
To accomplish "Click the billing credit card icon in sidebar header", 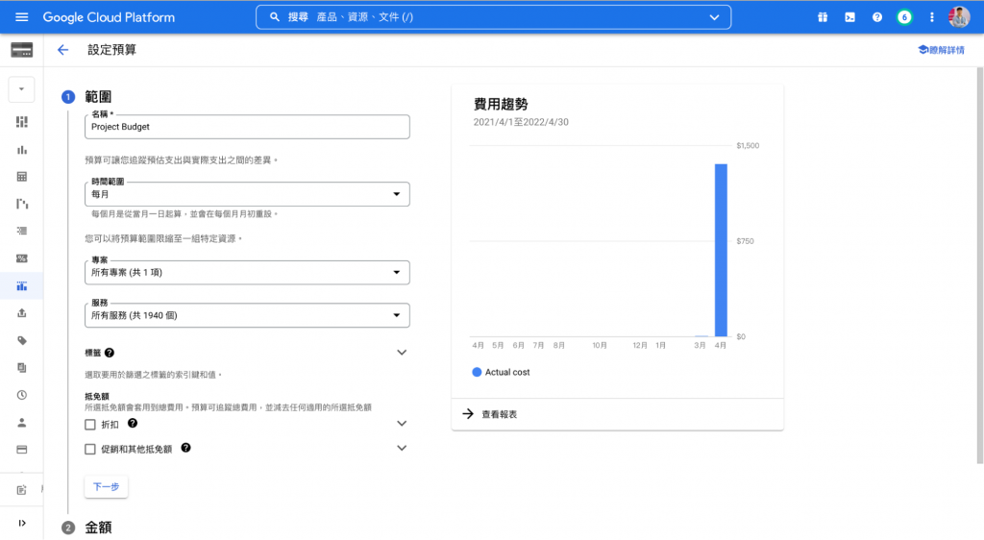I will pyautogui.click(x=22, y=50).
